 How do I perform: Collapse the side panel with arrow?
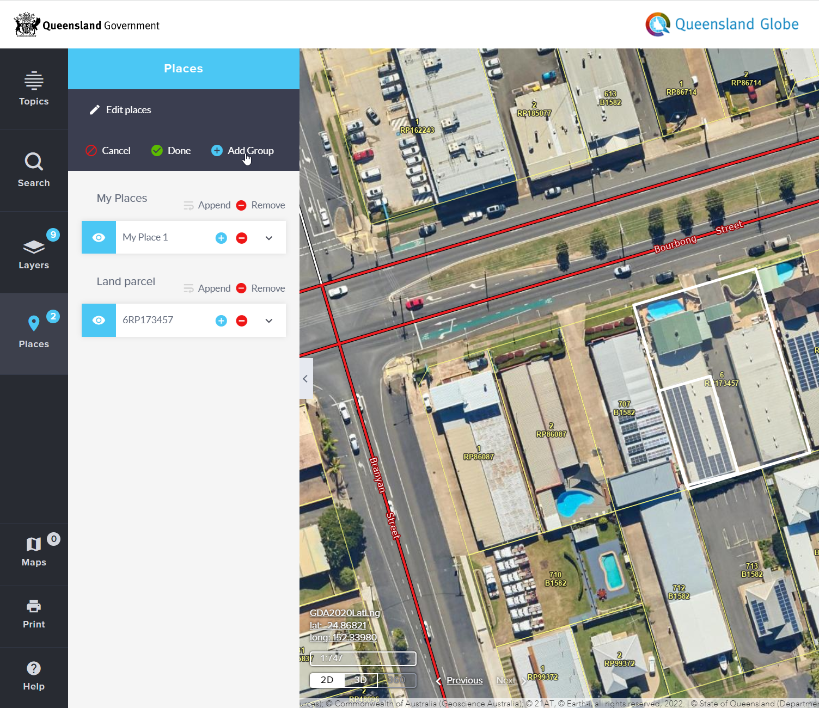point(305,379)
